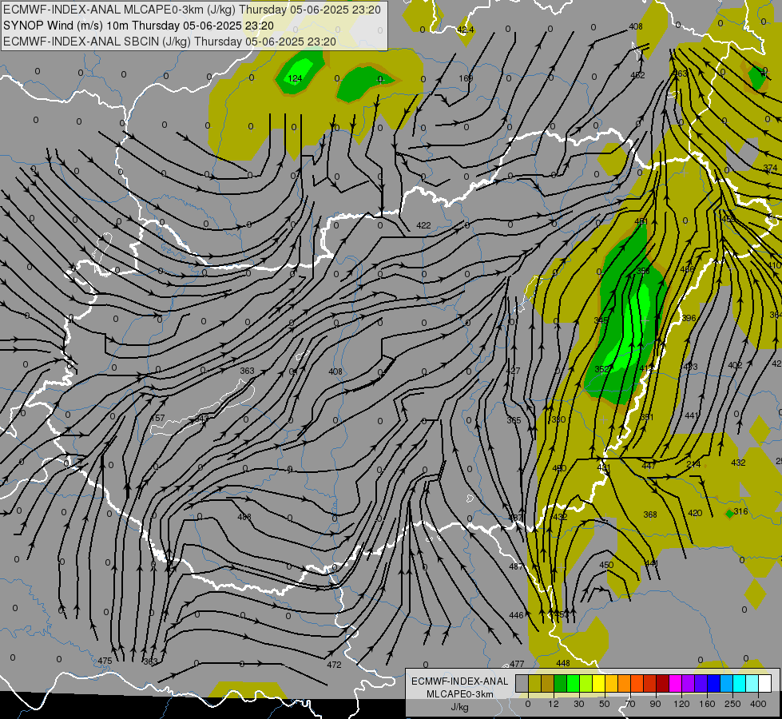Select the 487 value on the map

pos(516,567)
